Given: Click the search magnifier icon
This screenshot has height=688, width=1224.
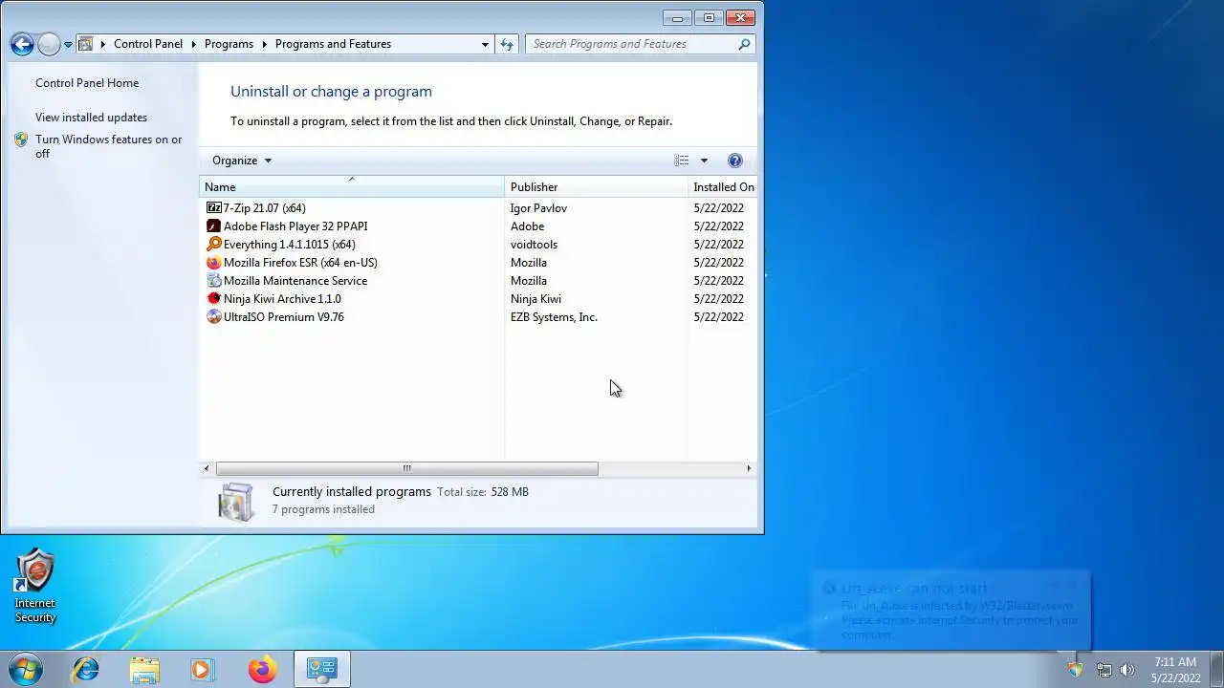Looking at the screenshot, I should pos(744,44).
